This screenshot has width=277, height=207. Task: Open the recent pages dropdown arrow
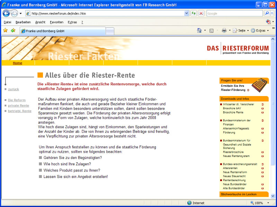pos(21,13)
